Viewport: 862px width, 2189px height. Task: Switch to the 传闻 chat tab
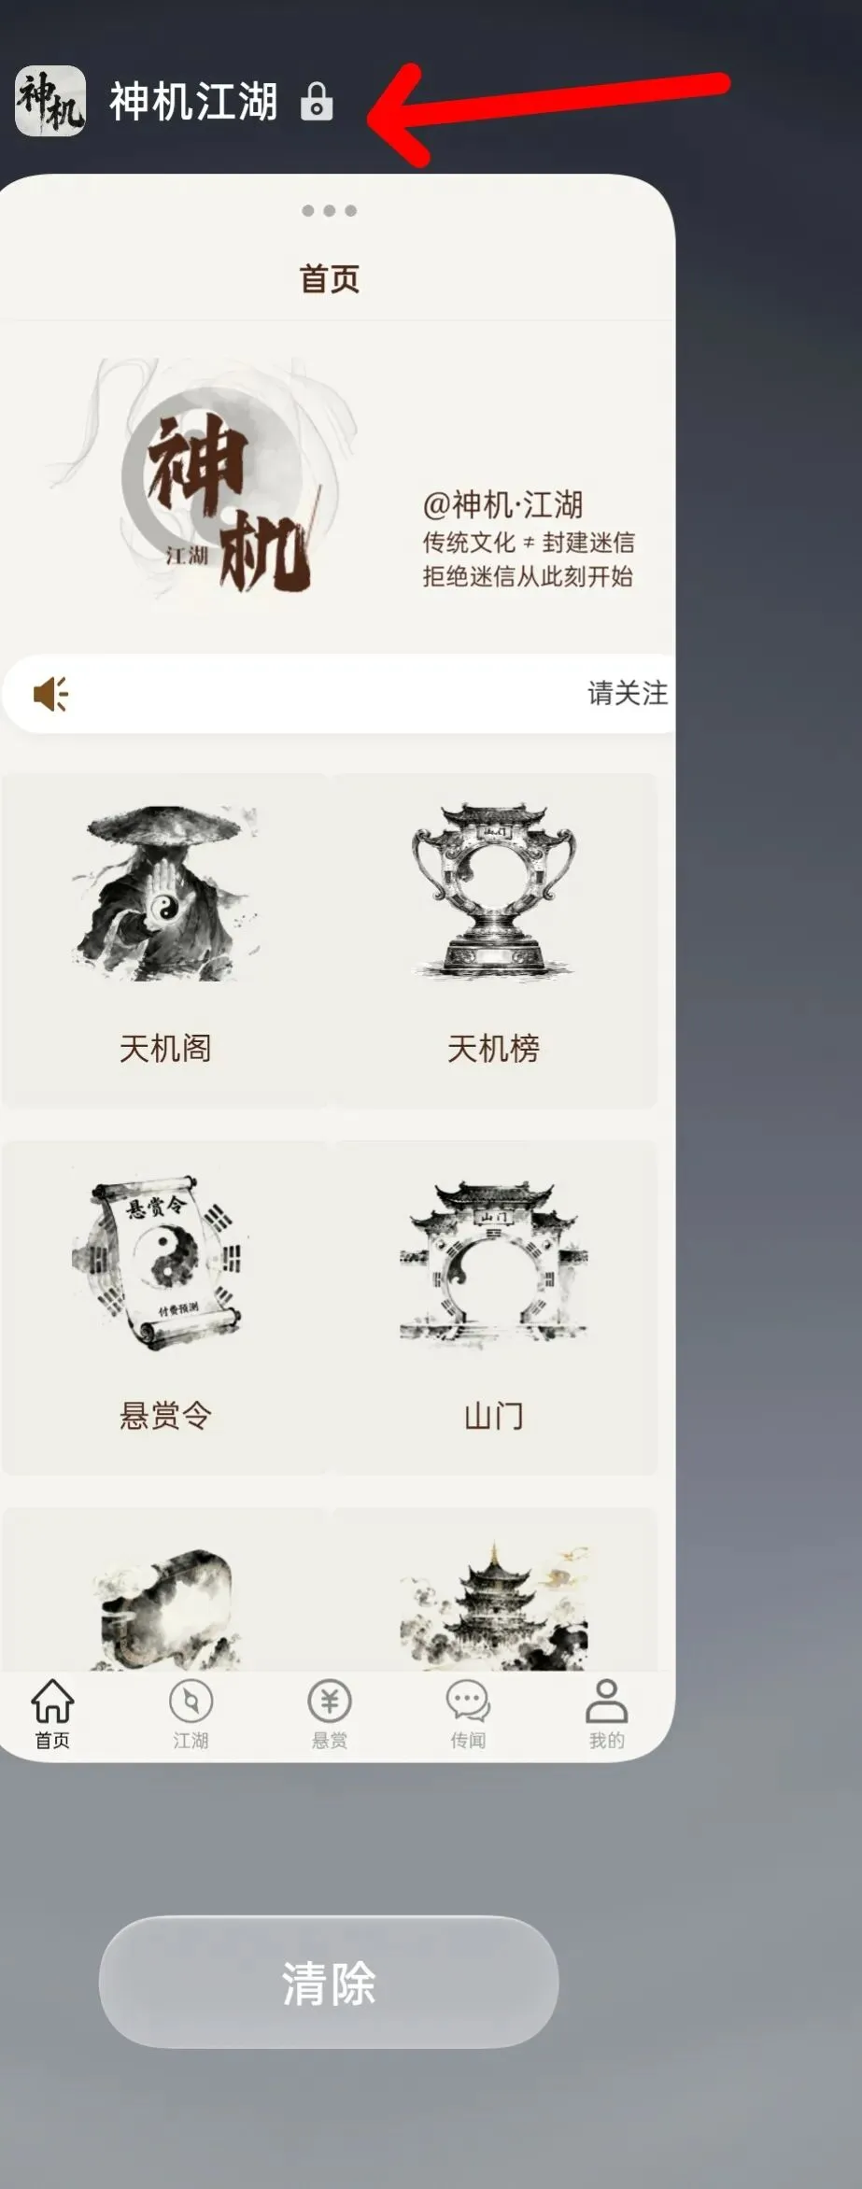click(x=468, y=1714)
